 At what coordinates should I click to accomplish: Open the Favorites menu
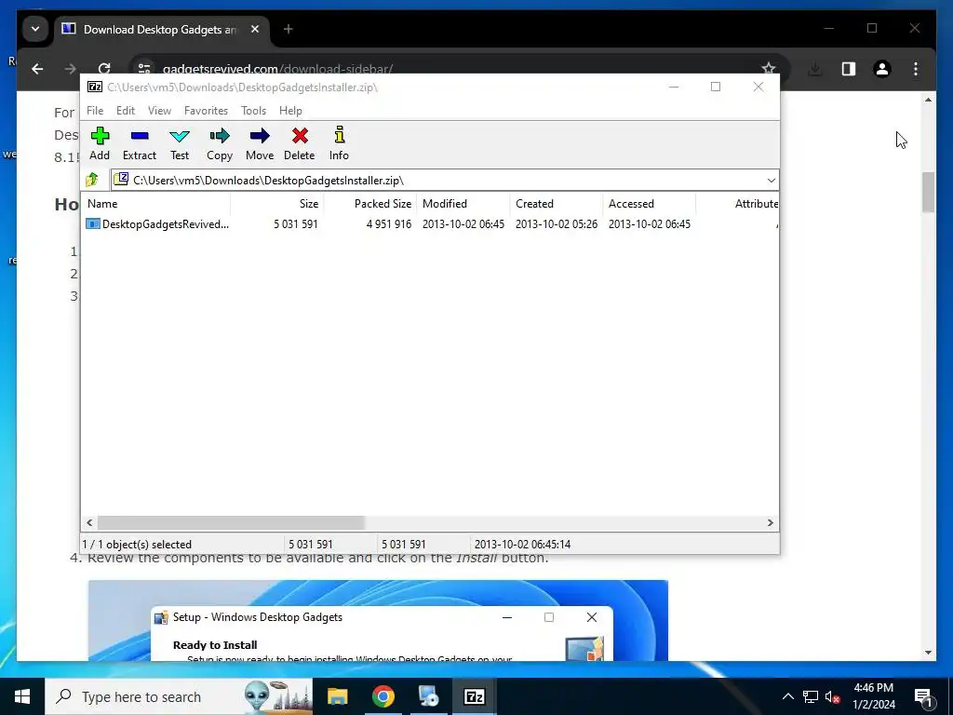tap(206, 111)
